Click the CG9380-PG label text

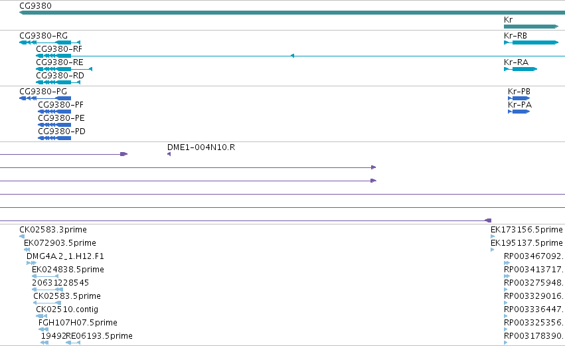coord(43,92)
